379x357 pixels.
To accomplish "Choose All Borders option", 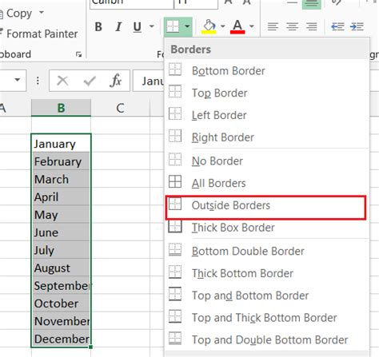I will (267, 183).
